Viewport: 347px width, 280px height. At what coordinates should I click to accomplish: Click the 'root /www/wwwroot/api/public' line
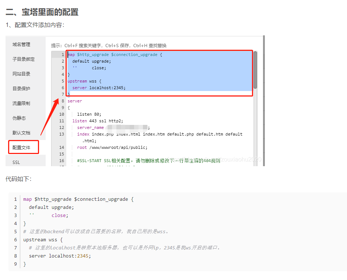(112, 147)
